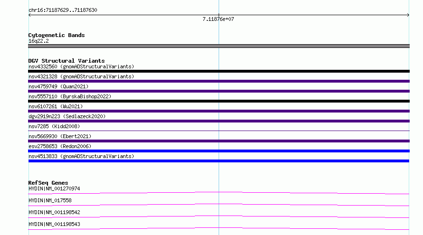Open transcript HYDIN|NM_017558 label

tap(50, 200)
